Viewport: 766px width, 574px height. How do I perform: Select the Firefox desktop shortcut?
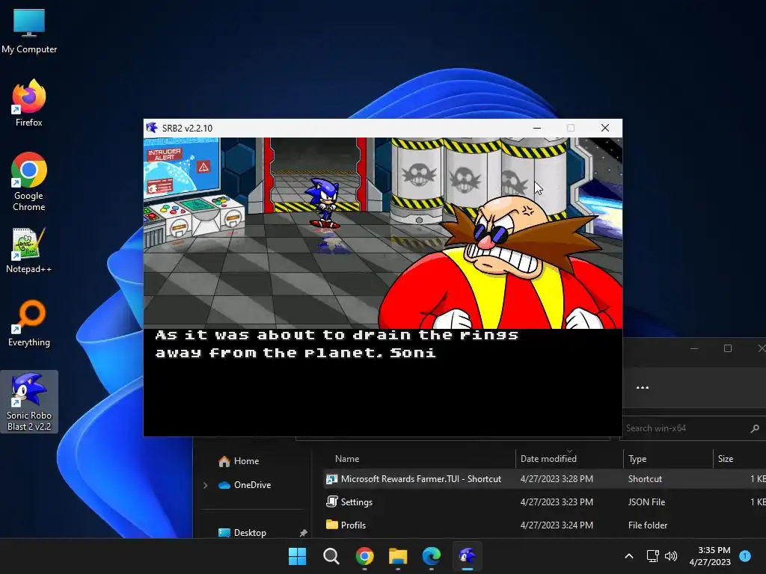click(x=29, y=103)
